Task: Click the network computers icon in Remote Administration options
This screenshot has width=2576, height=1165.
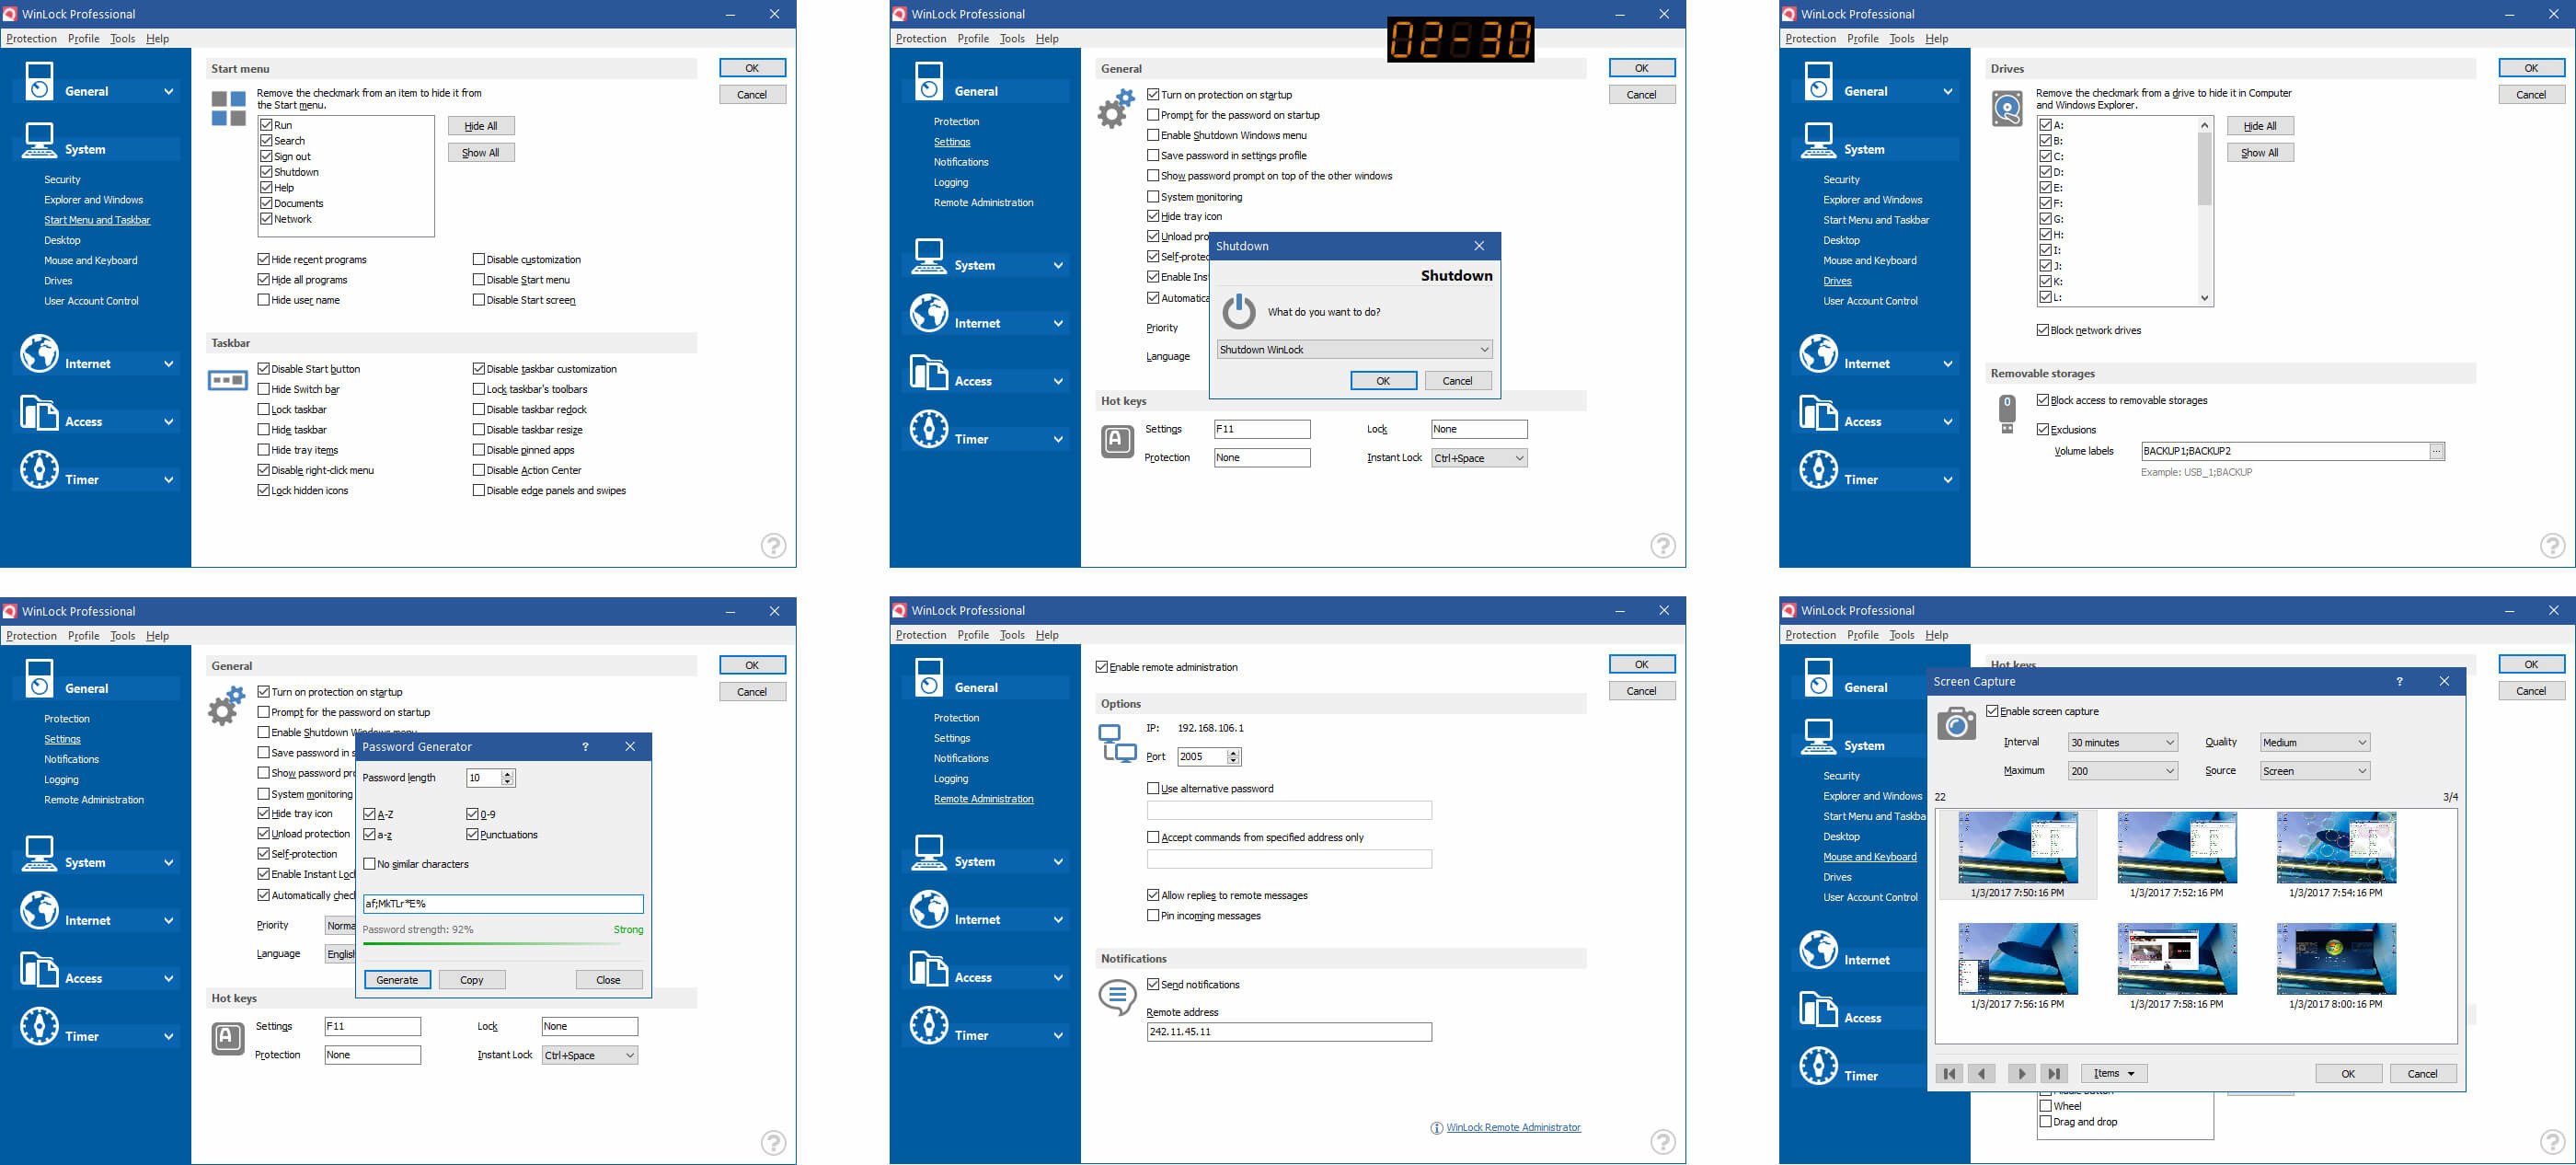Action: click(x=1117, y=743)
